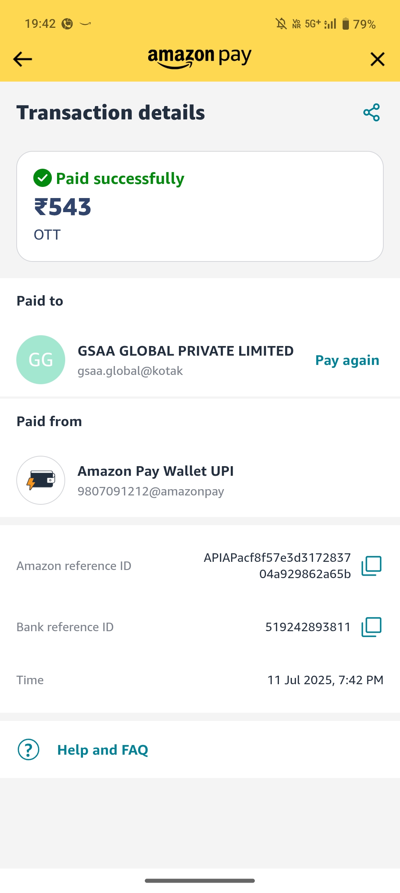Viewport: 400px width, 893px height.
Task: Copy the Amazon reference ID
Action: 371,566
